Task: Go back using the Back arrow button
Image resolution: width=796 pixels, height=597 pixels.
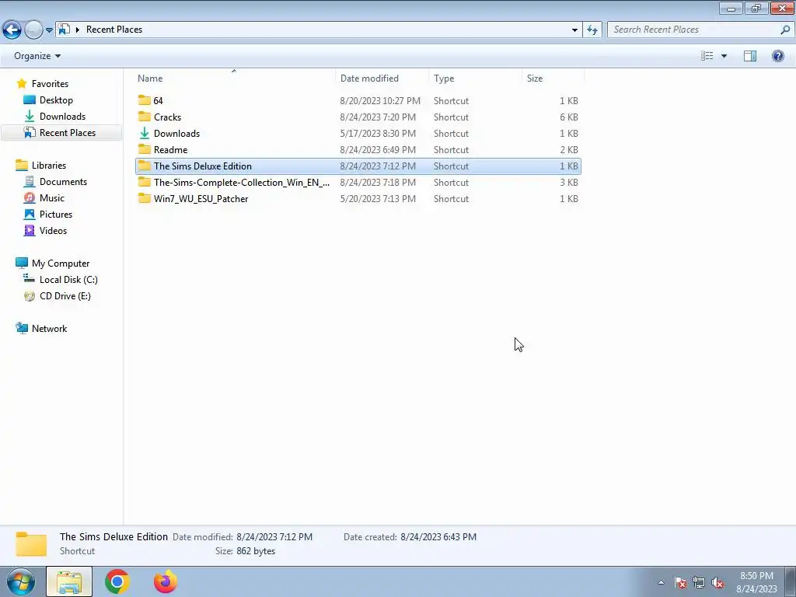Action: click(x=12, y=30)
